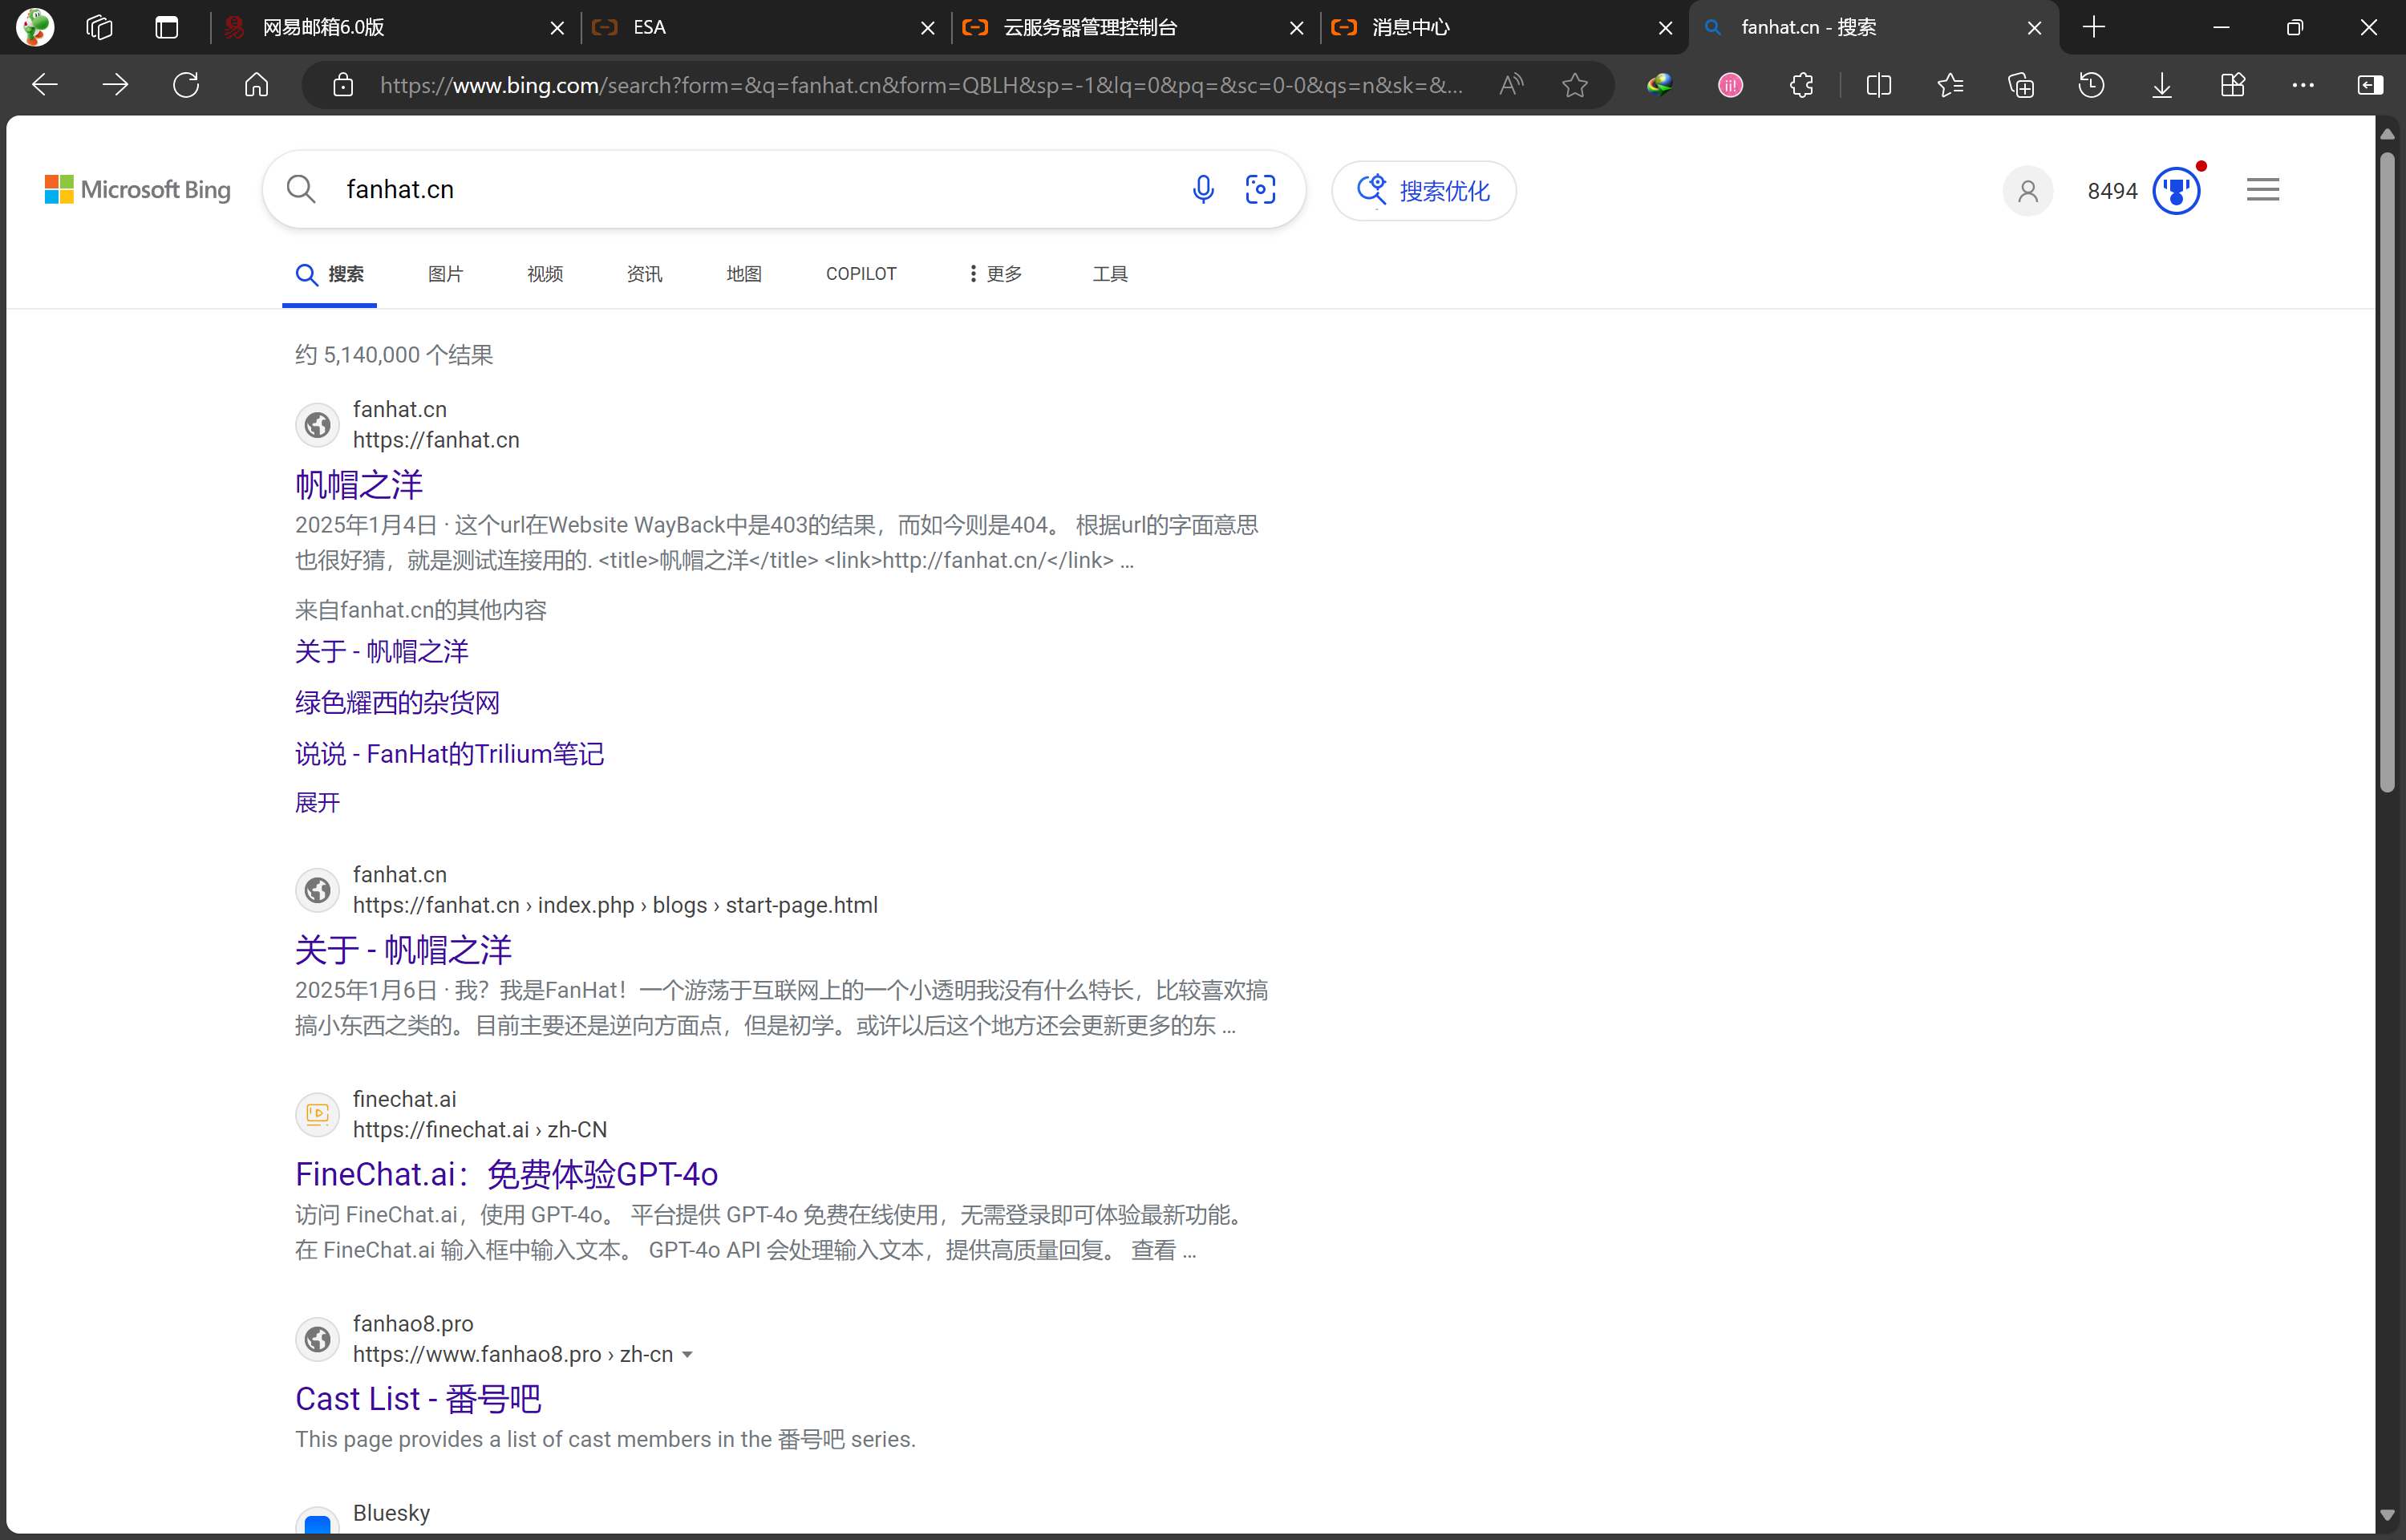Open the 帆帽之洋 result title
Image resolution: width=2406 pixels, height=1540 pixels.
coord(358,485)
